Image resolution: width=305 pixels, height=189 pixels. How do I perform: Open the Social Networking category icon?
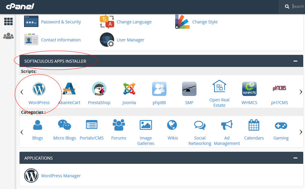200,125
